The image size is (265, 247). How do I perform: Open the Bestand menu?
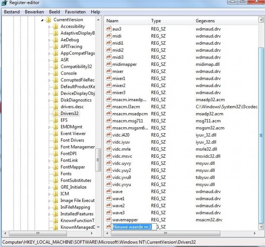click(x=12, y=12)
